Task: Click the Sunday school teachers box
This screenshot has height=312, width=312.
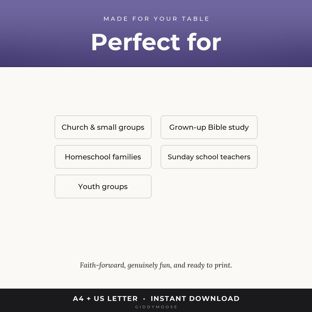Action: (209, 157)
